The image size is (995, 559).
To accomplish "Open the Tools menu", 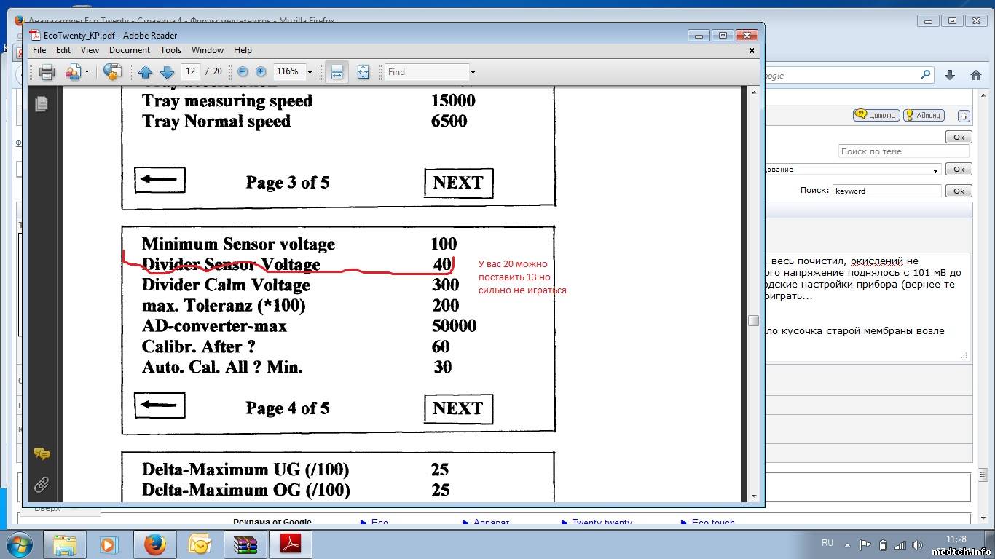I will click(170, 50).
